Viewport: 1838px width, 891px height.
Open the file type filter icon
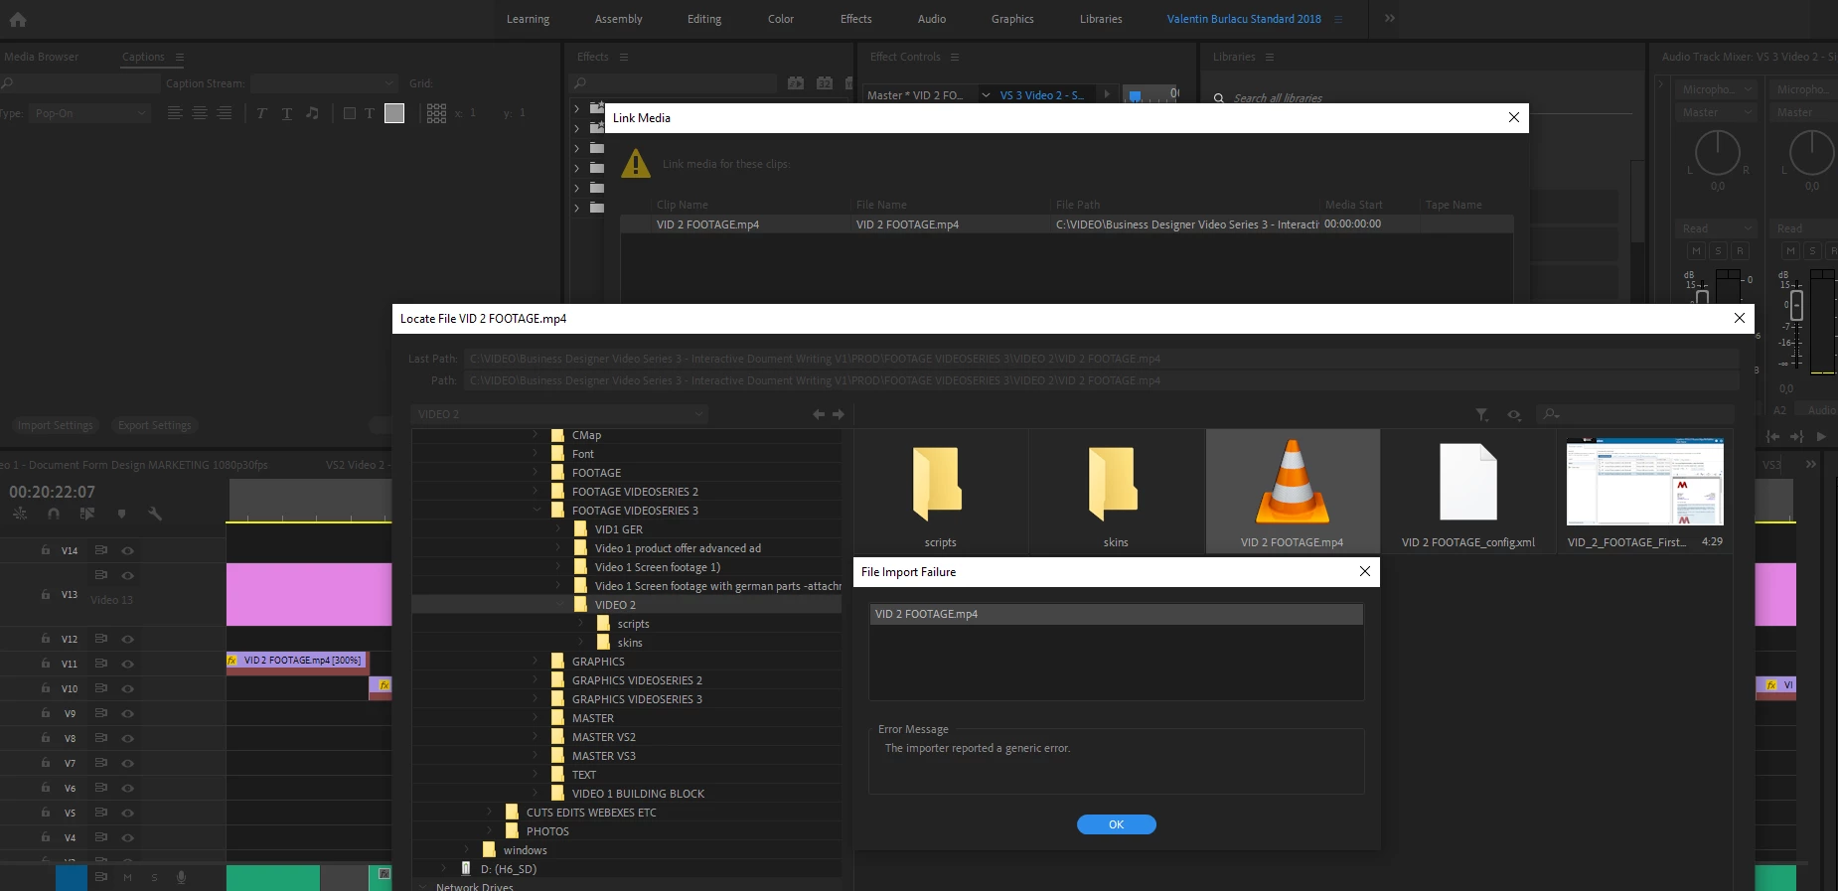[1481, 415]
